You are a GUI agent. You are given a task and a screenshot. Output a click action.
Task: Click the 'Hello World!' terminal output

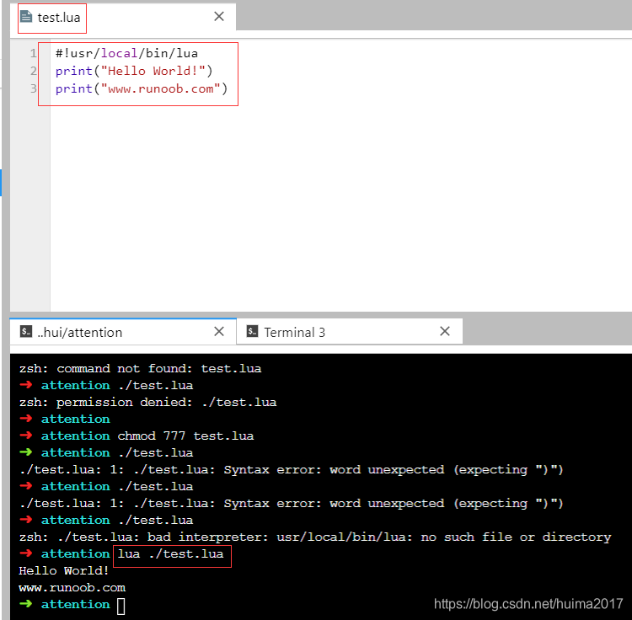[64, 570]
